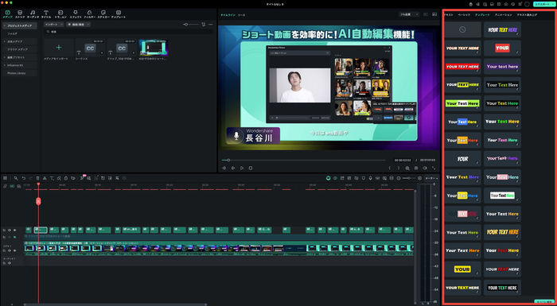The width and height of the screenshot is (557, 306).
Task: Expand the 編集プリセット tree arrow
Action: click(5, 57)
